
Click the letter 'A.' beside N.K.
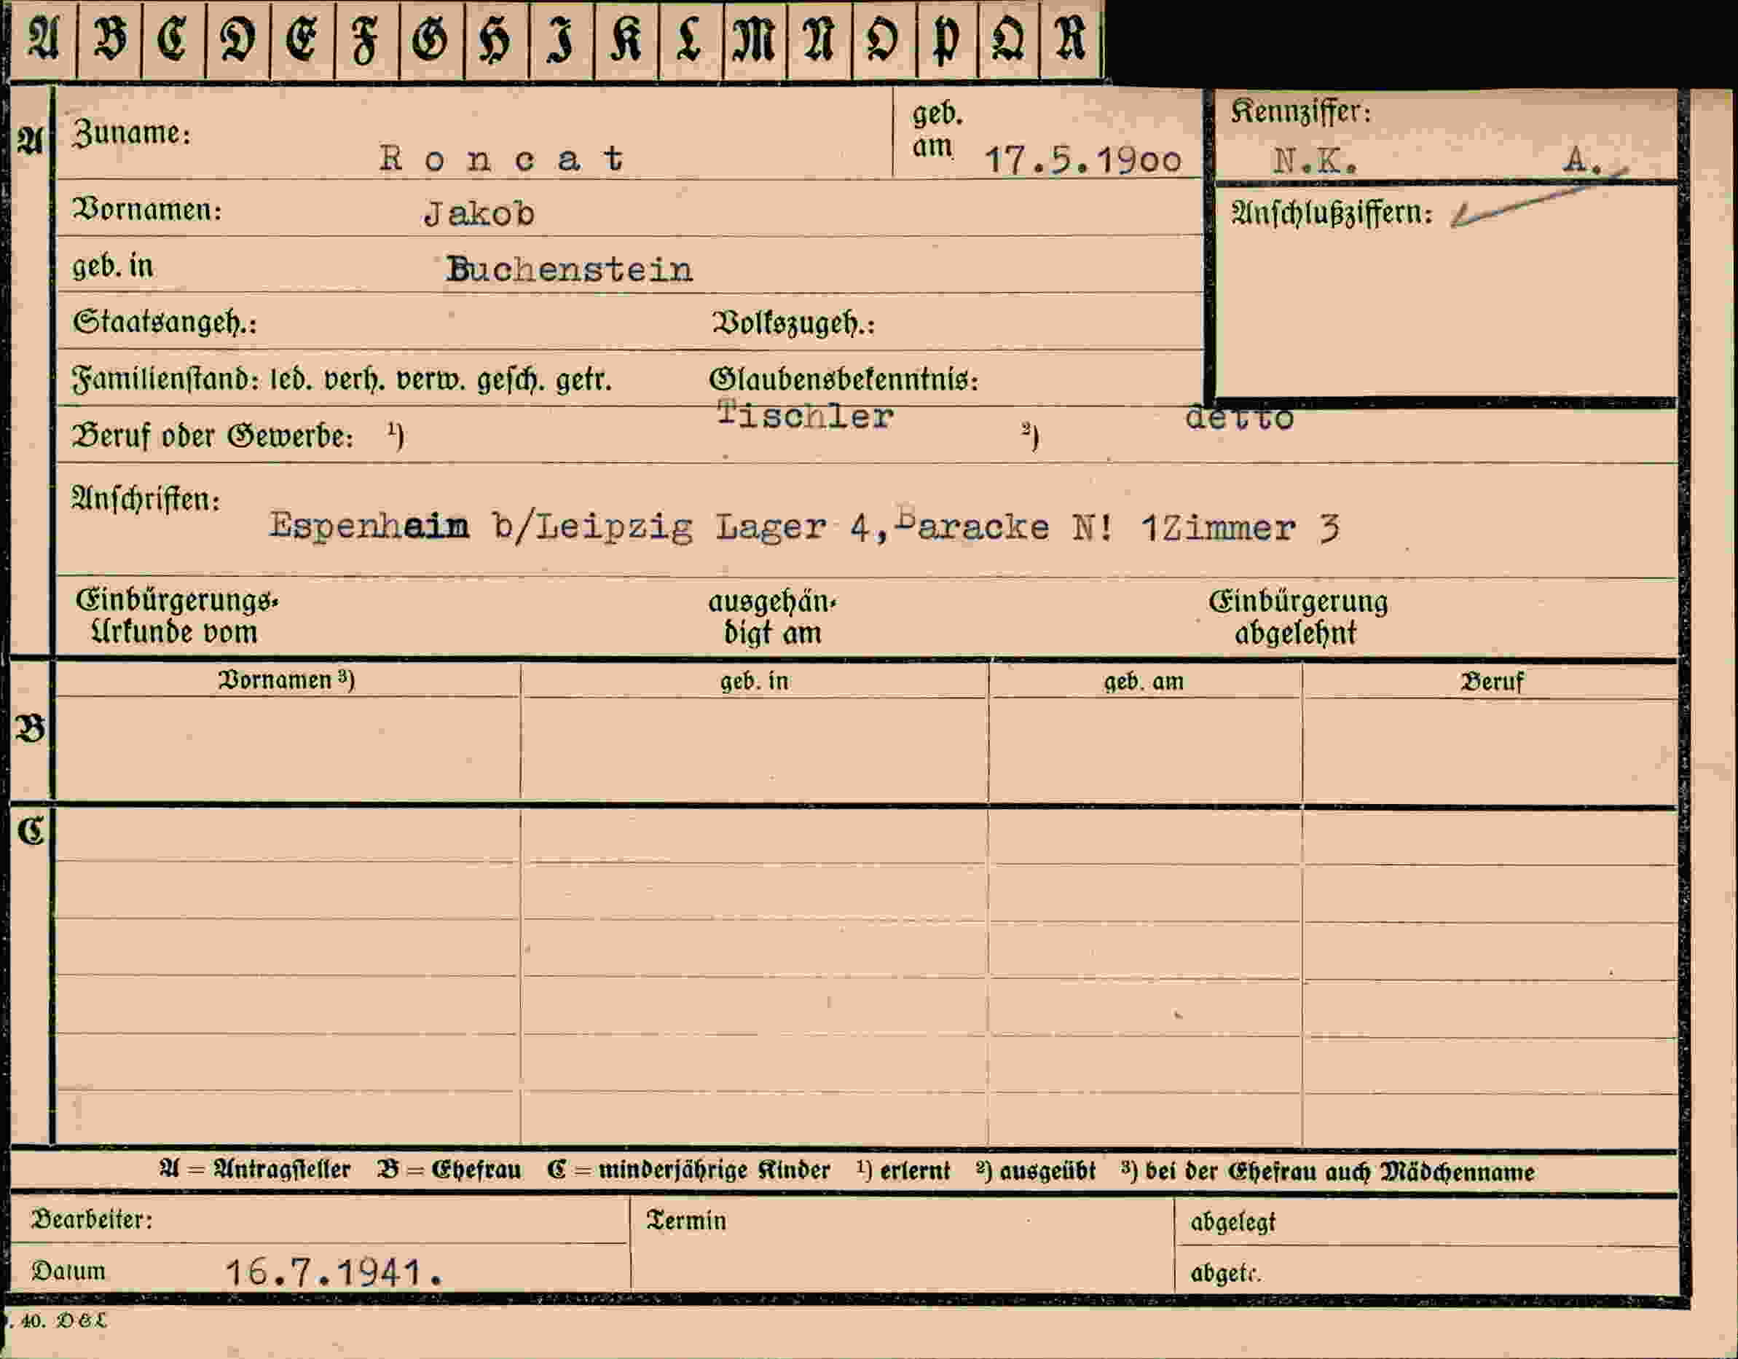click(x=1582, y=161)
